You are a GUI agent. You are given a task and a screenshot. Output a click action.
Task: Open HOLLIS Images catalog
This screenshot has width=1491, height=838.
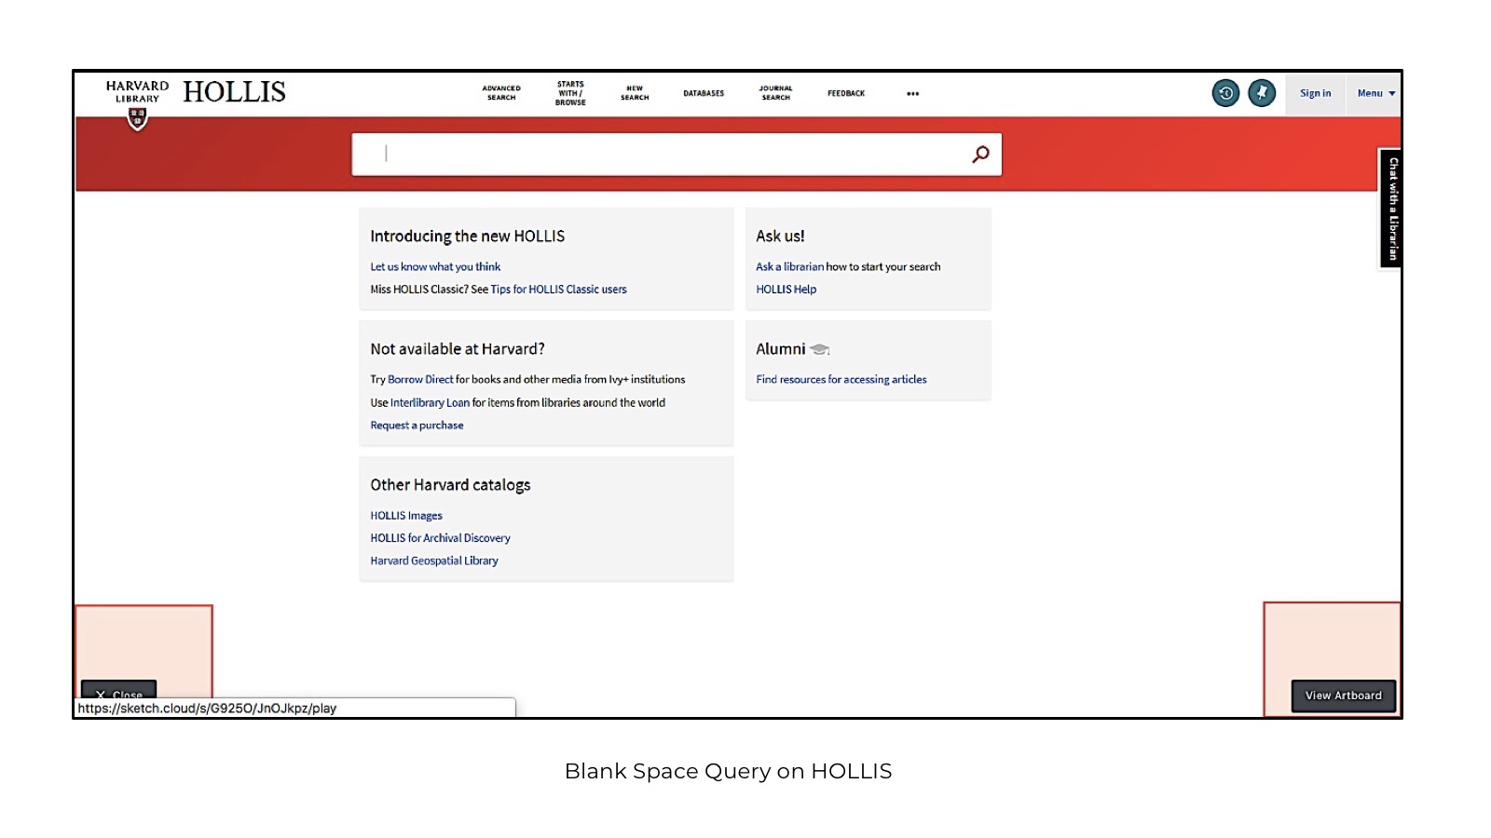click(406, 516)
